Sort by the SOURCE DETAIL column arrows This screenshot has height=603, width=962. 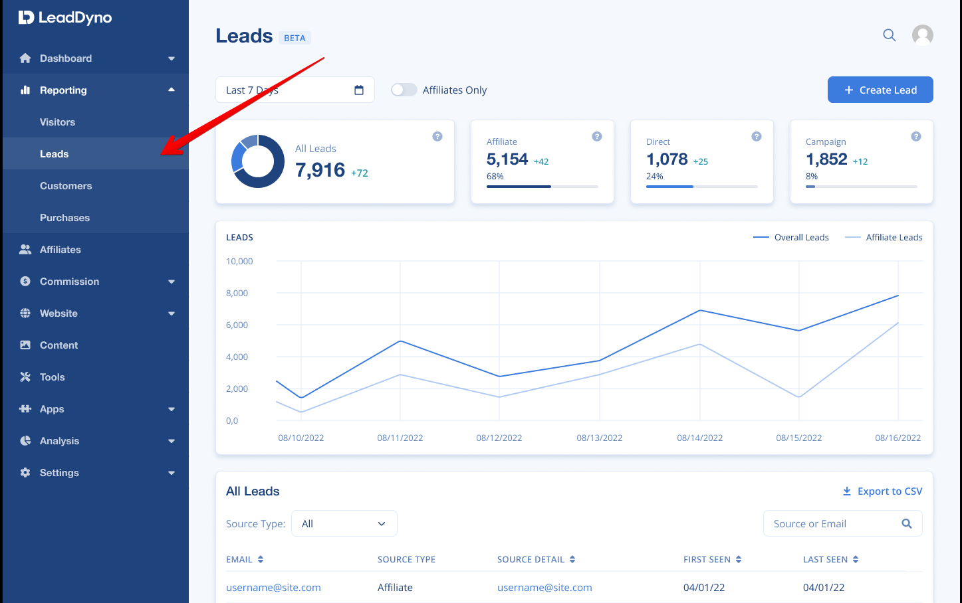pos(572,559)
